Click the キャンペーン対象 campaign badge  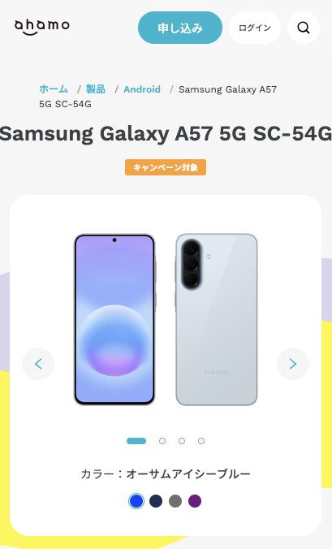coord(166,167)
